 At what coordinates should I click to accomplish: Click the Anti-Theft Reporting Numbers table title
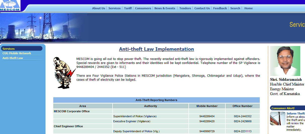click(157, 100)
